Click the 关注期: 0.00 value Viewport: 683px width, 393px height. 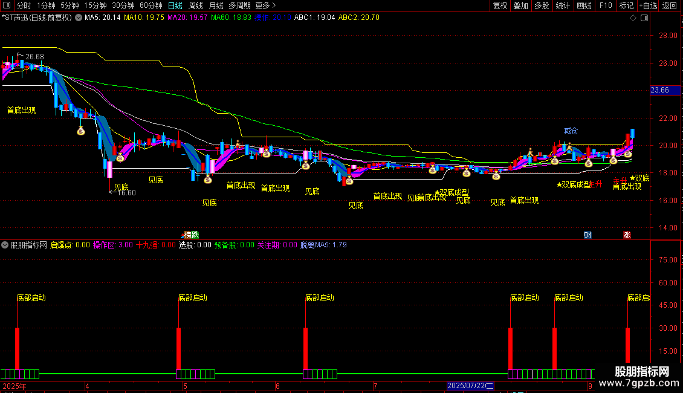[277, 245]
